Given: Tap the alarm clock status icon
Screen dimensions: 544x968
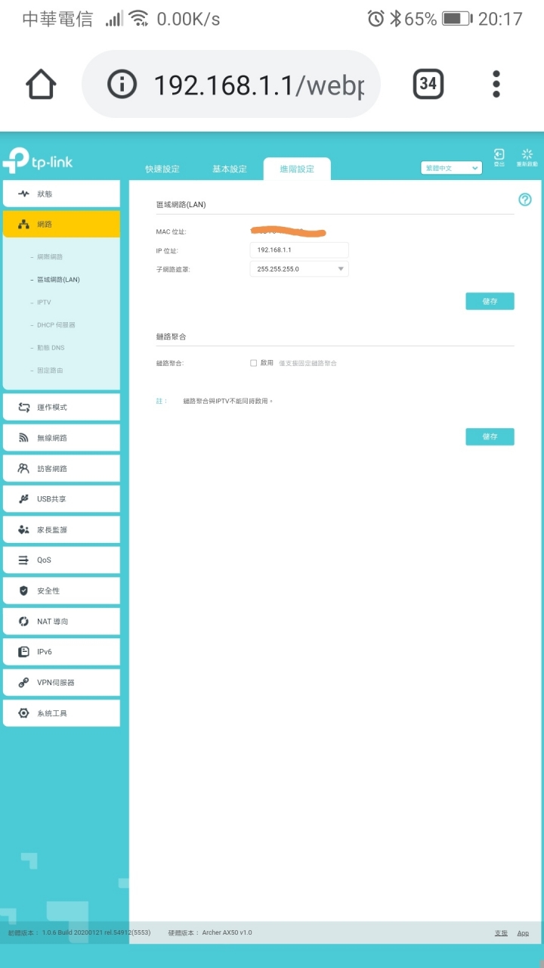Looking at the screenshot, I should click(x=376, y=19).
